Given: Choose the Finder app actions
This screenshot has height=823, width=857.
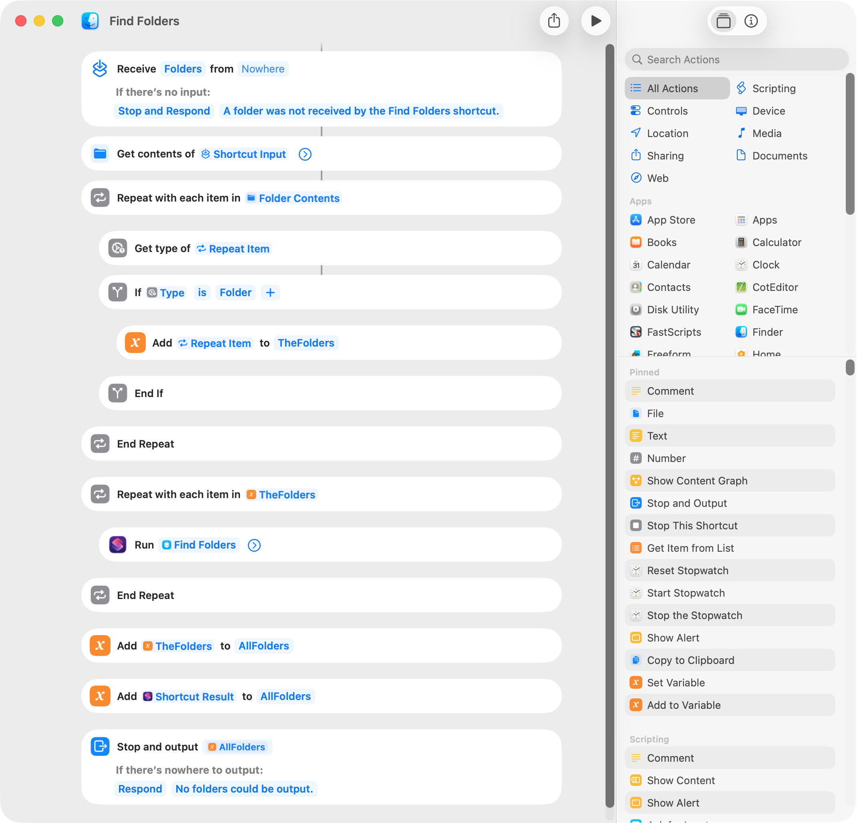Looking at the screenshot, I should tap(767, 332).
